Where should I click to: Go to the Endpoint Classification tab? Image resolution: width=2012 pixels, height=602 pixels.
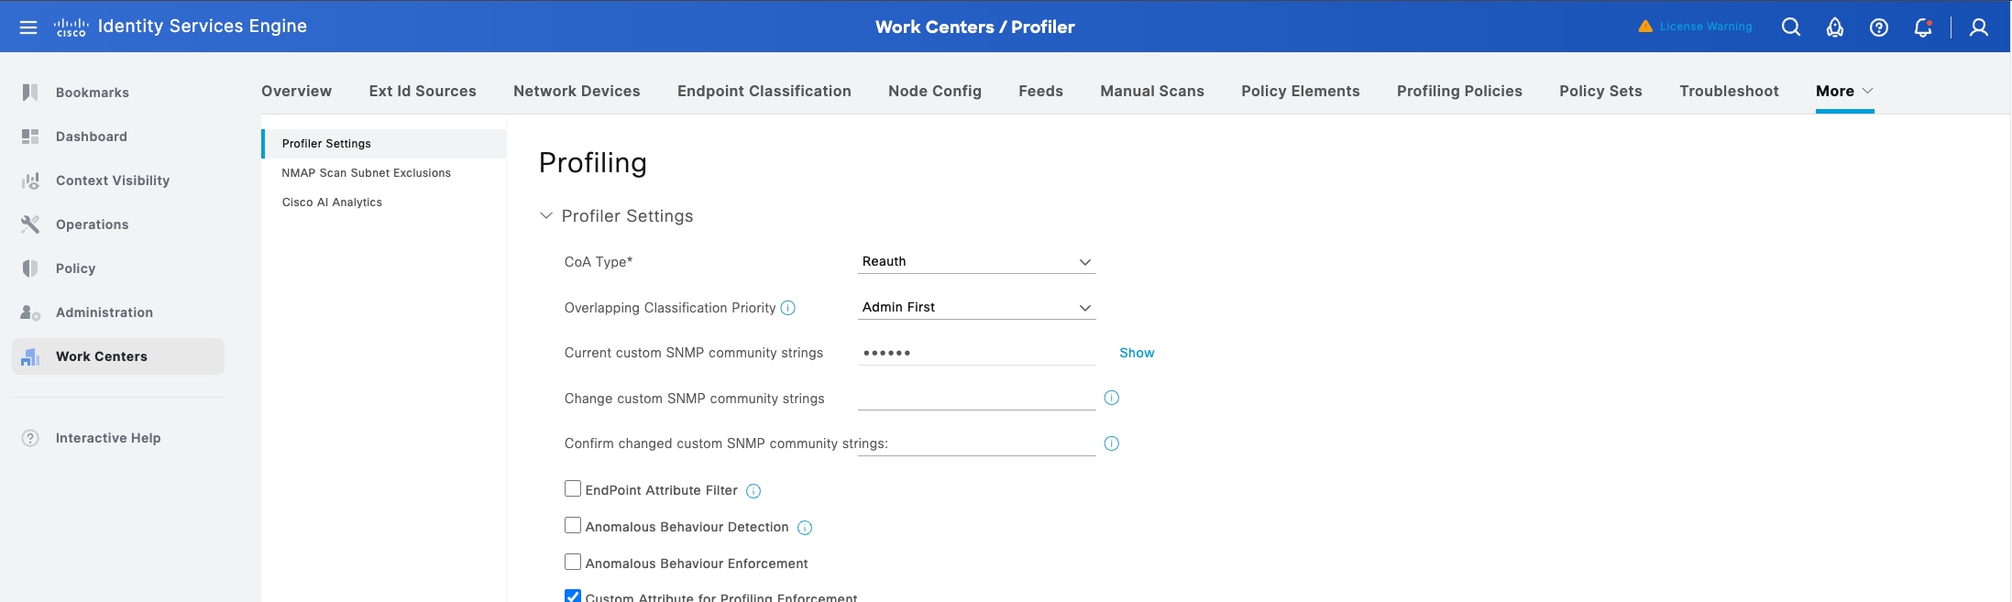click(x=764, y=91)
